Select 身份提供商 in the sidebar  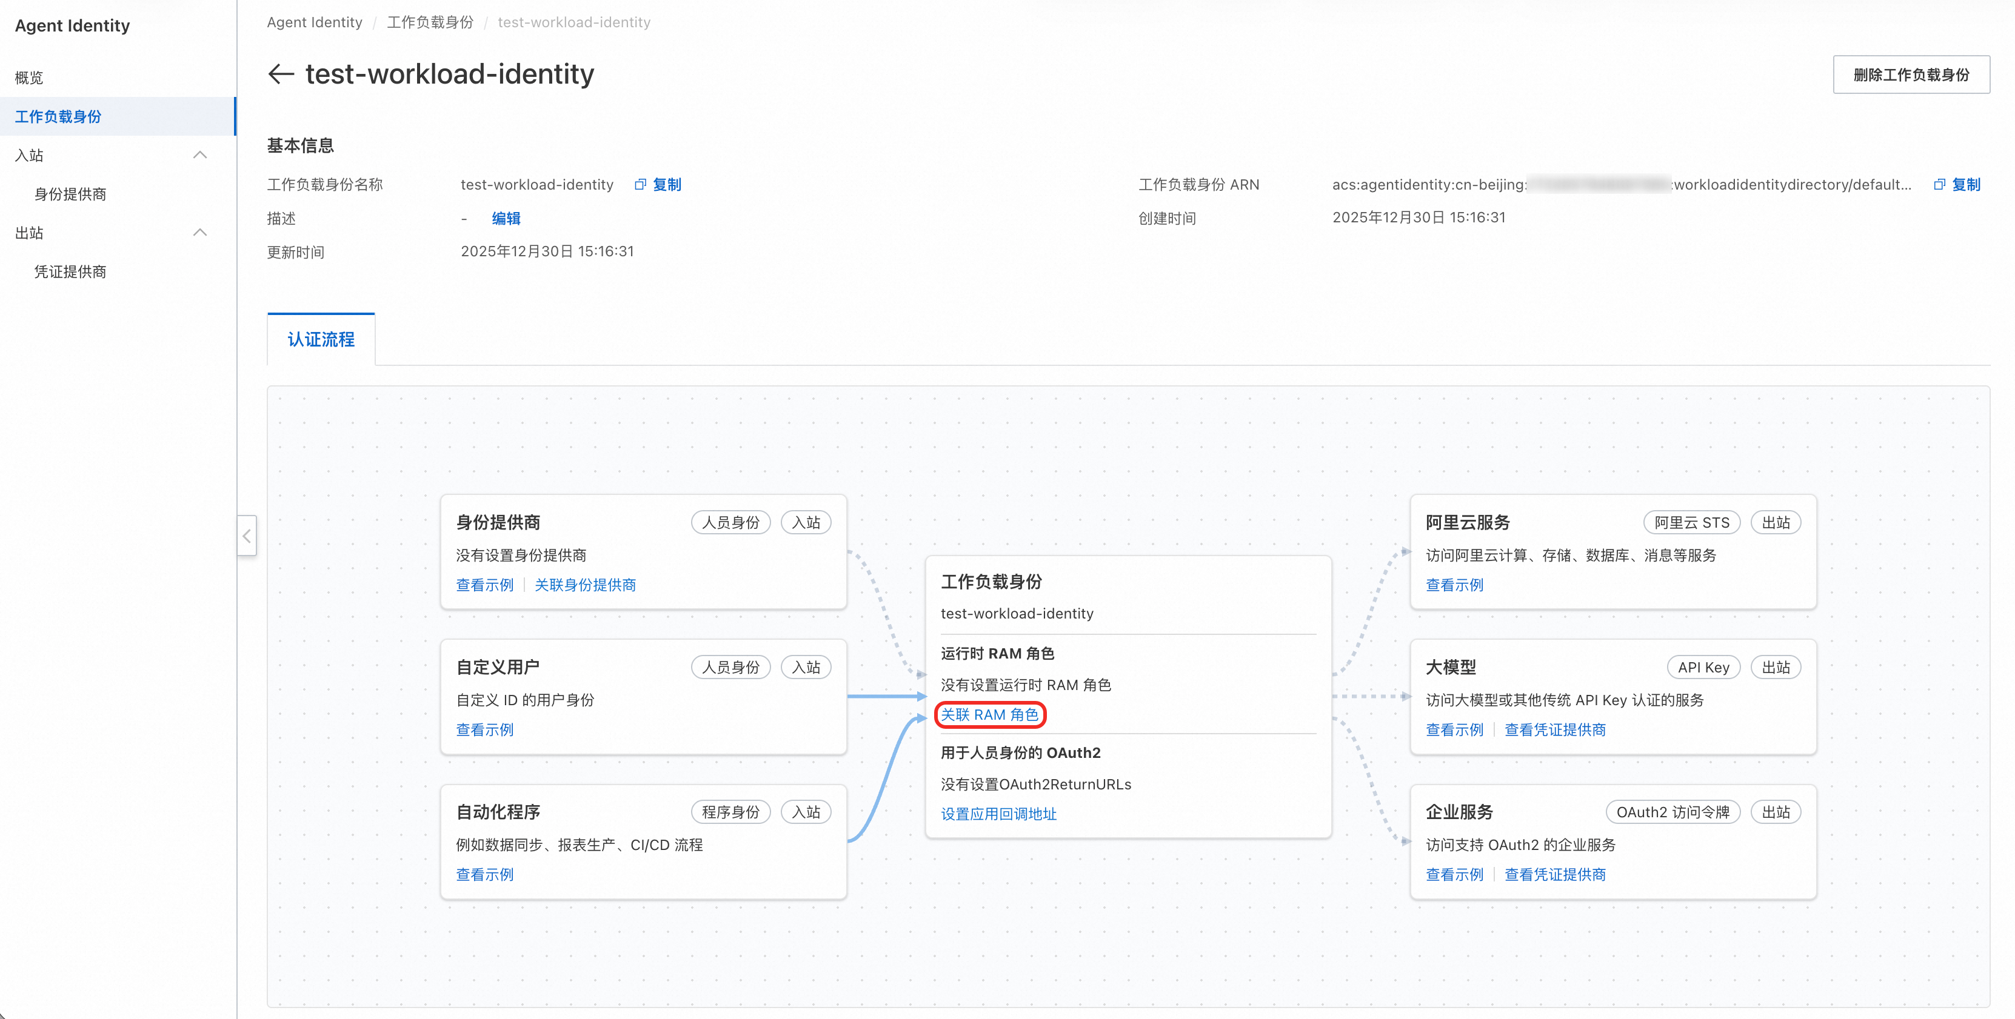point(70,194)
